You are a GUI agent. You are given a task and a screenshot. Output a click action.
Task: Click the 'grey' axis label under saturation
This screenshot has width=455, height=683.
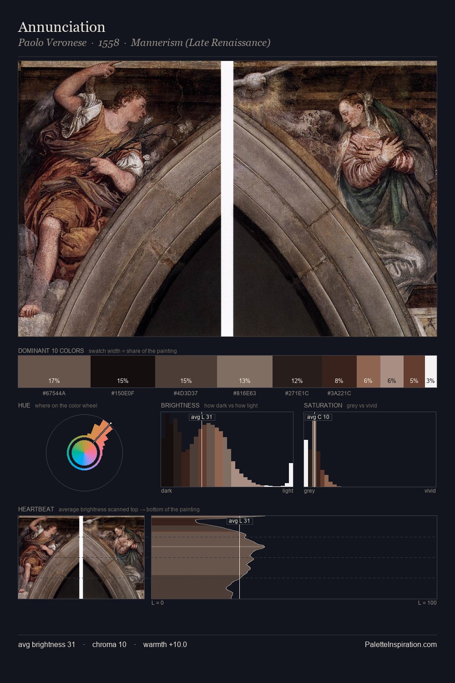click(x=309, y=491)
